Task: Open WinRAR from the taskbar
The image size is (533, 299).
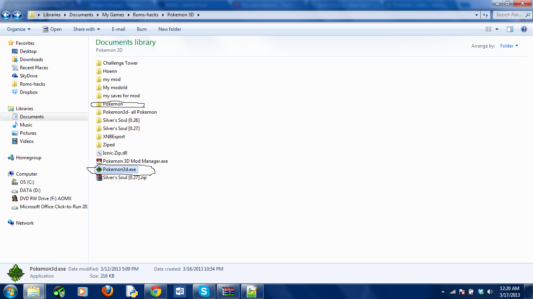Action: tap(228, 291)
